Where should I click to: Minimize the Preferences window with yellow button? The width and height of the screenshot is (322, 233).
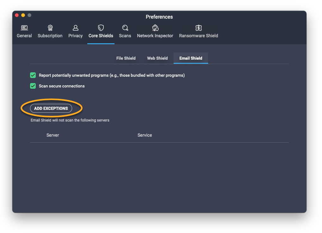(23, 15)
